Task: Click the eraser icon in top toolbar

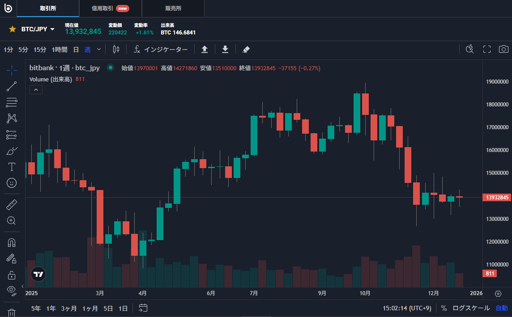Action: click(x=246, y=49)
